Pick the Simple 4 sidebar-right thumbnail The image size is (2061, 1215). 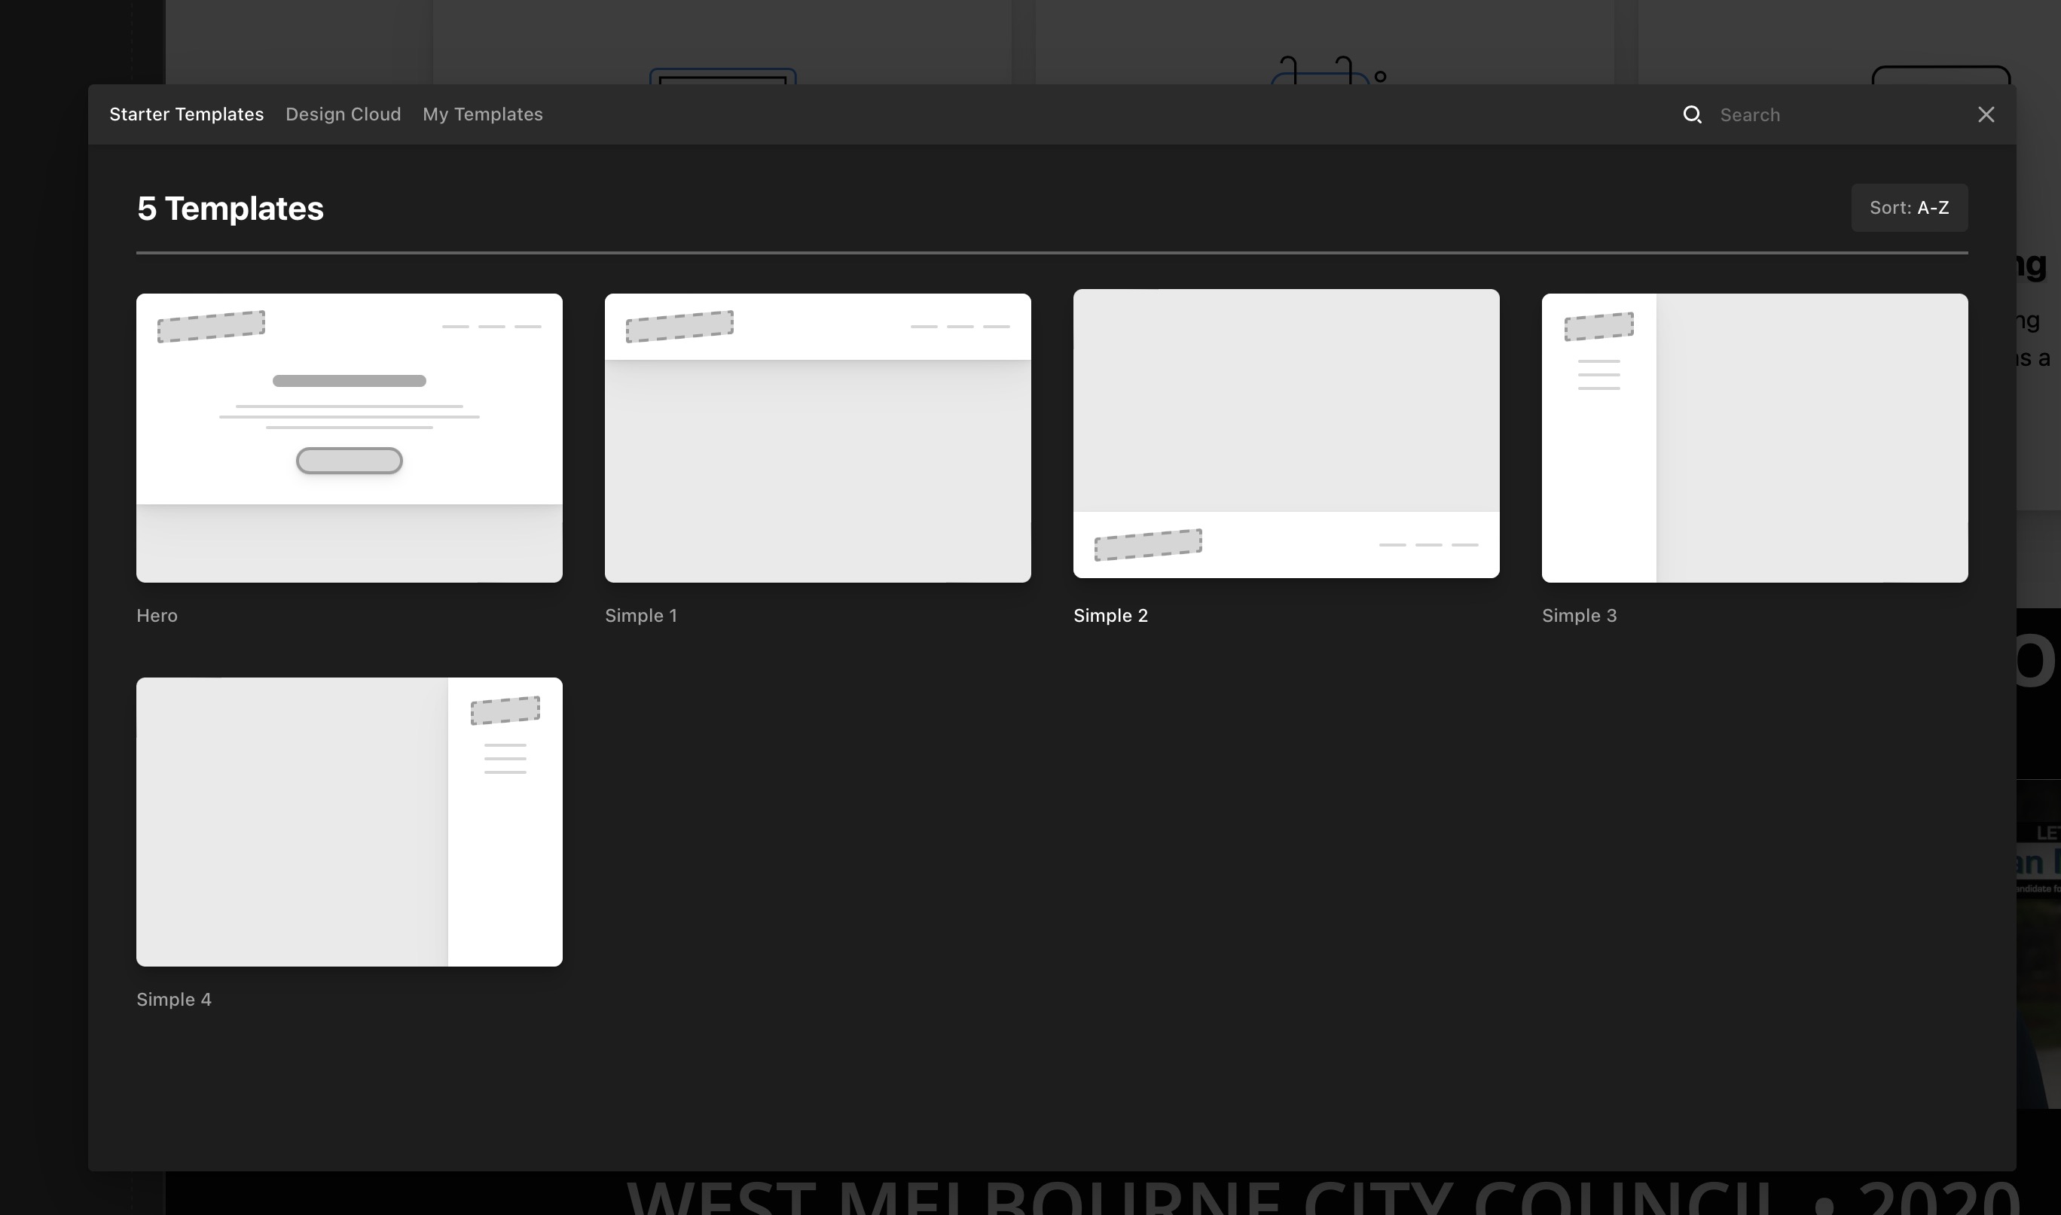coord(349,821)
